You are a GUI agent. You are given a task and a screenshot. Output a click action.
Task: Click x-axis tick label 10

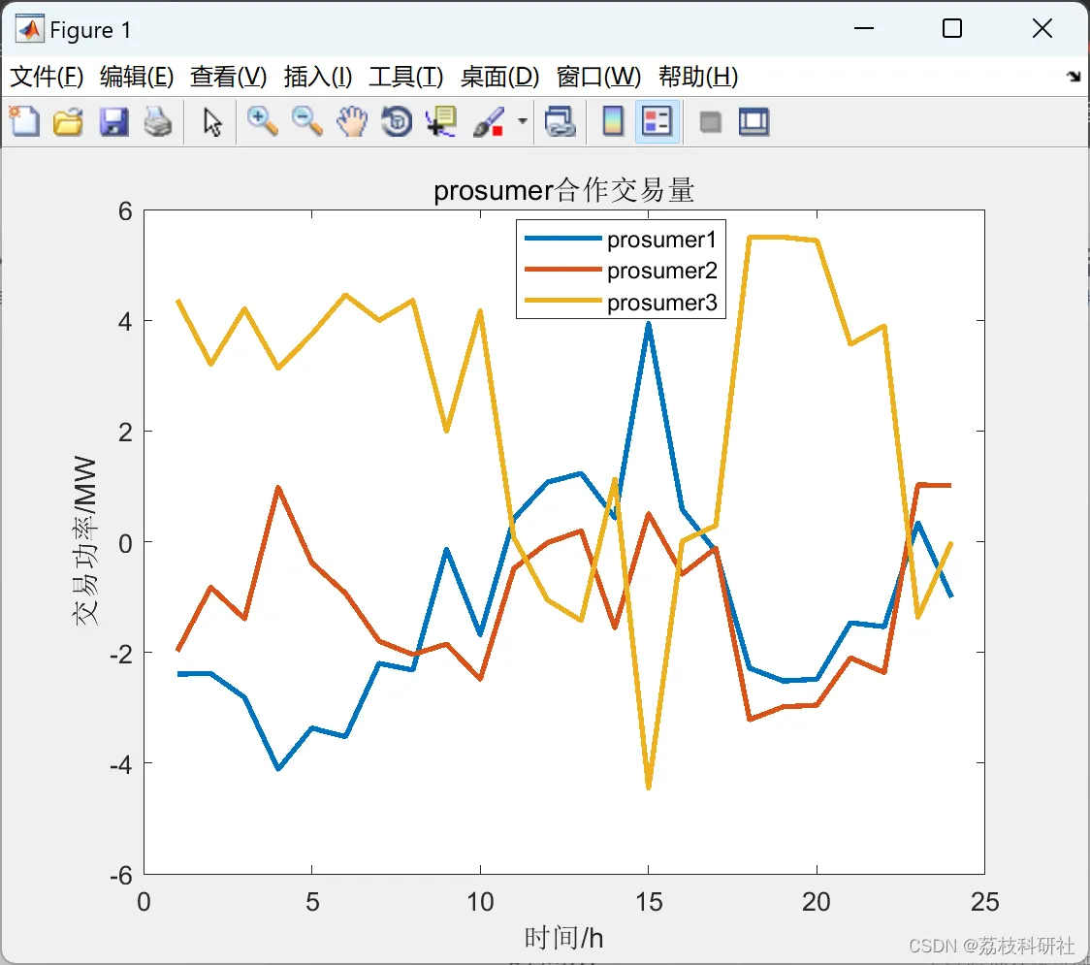(480, 902)
